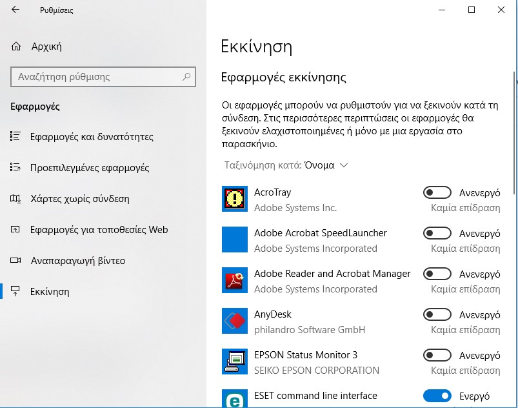This screenshot has height=408, width=518.
Task: Click philandro Software GmbH publisher text
Action: (310, 330)
